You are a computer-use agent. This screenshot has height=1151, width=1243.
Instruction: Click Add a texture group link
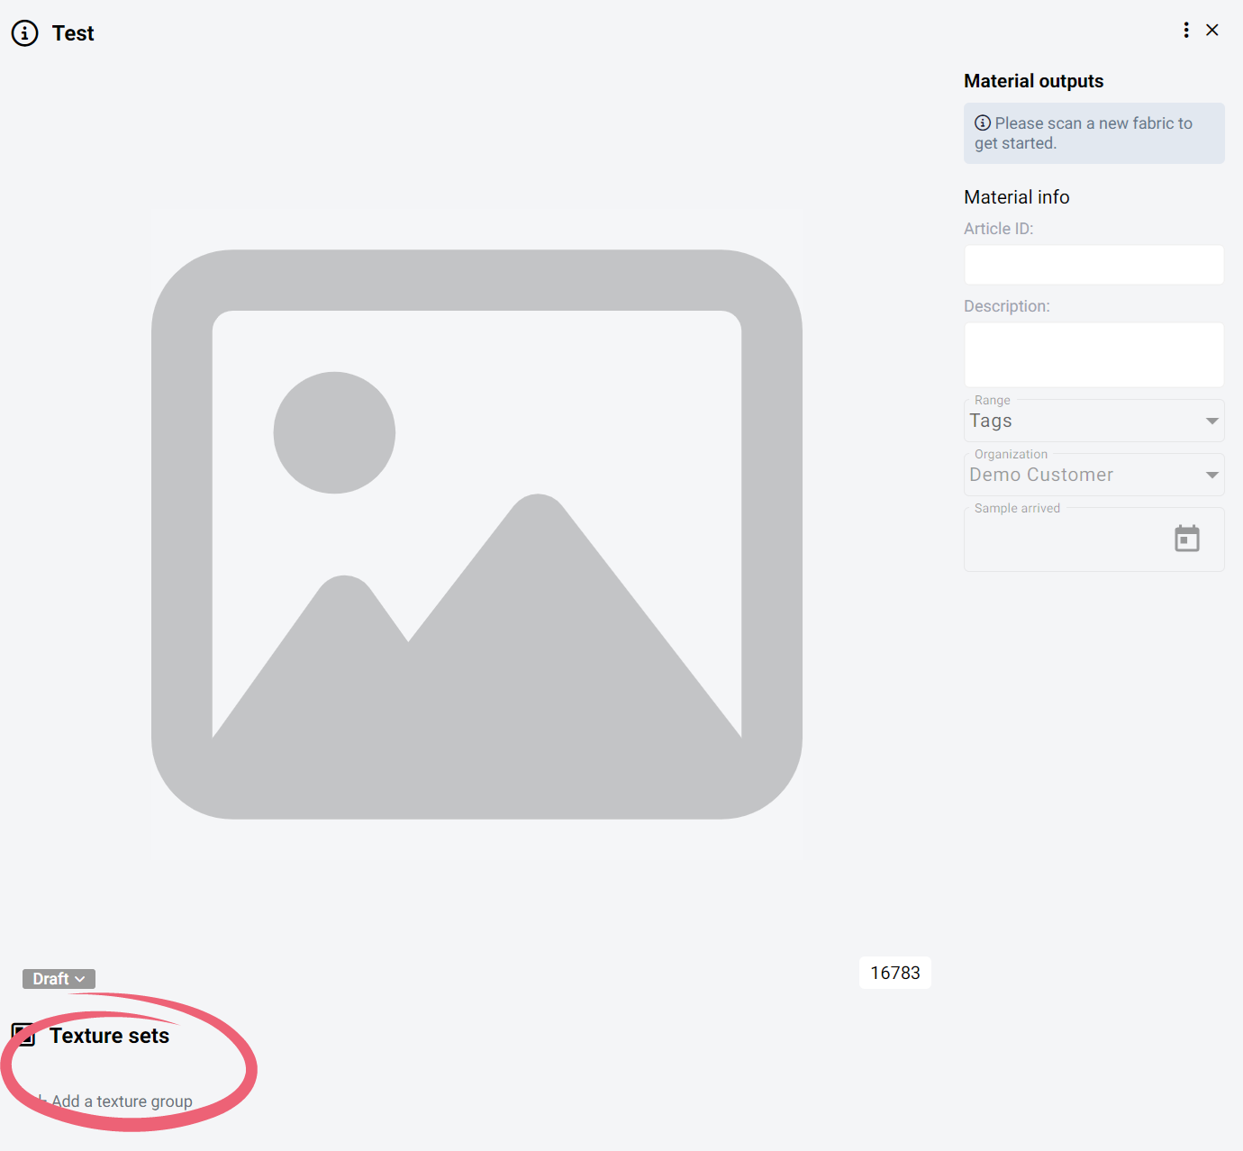pos(122,1101)
